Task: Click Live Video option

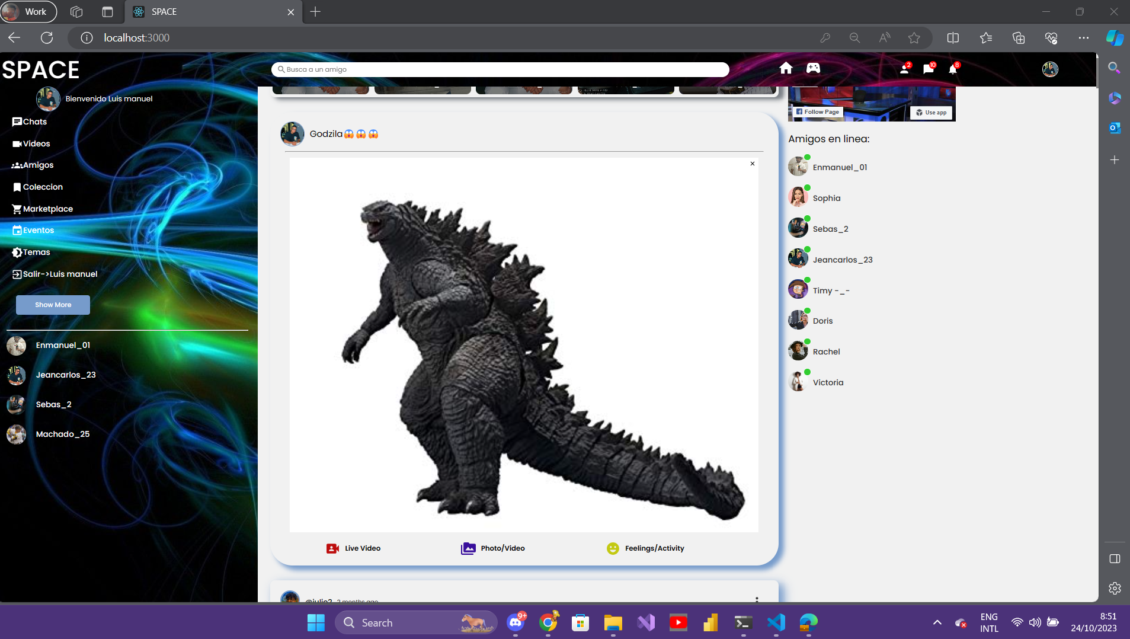Action: (354, 548)
